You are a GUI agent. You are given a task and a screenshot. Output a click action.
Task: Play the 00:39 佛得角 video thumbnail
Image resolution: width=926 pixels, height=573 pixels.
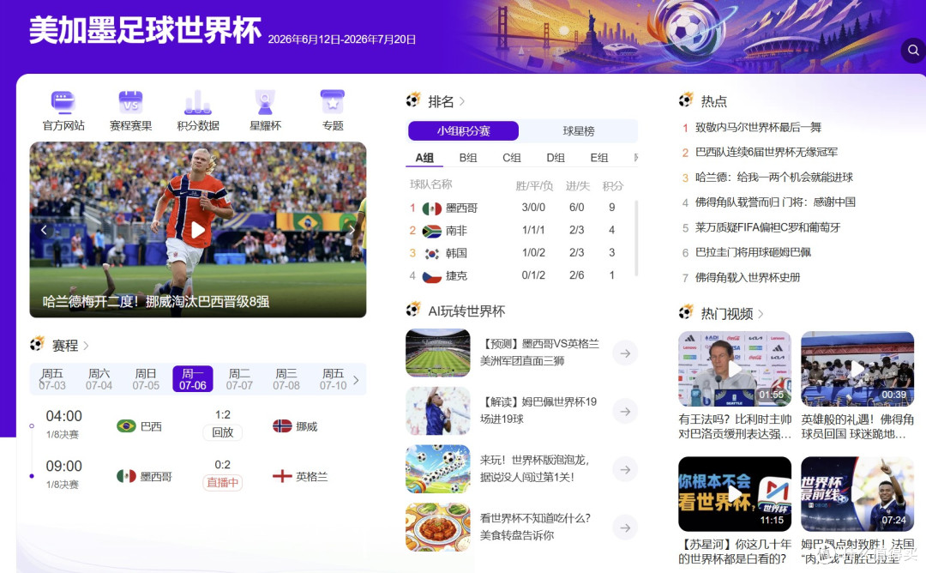pyautogui.click(x=857, y=369)
